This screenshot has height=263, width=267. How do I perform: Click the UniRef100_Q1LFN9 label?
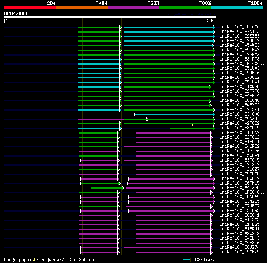coord(239,133)
